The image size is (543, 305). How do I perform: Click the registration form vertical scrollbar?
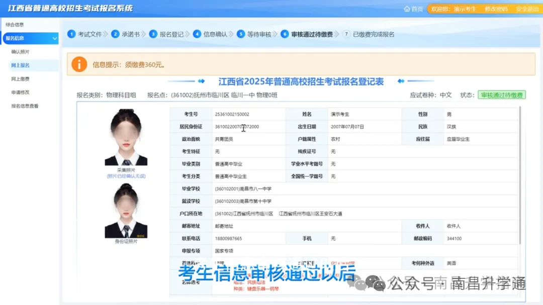click(520, 175)
